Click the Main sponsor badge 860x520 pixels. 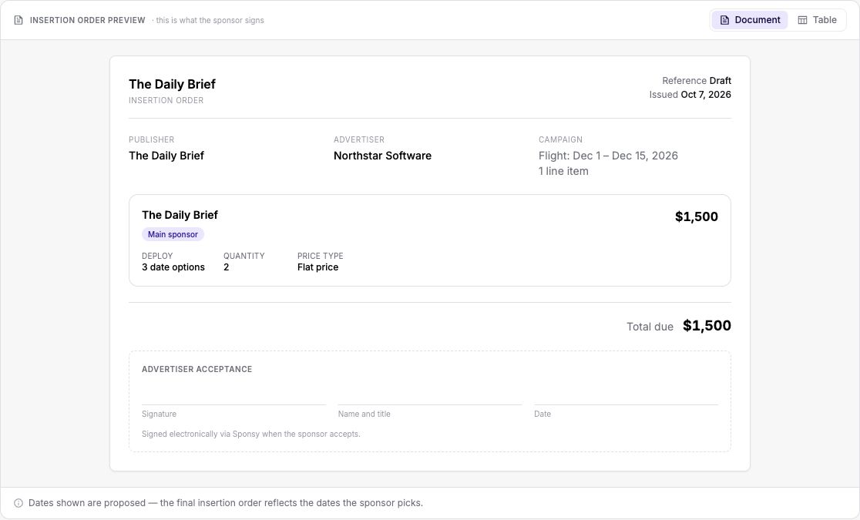click(x=173, y=234)
